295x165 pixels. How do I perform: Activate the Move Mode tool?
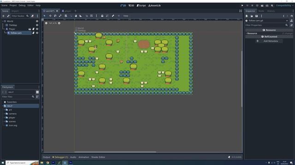[x=50, y=16]
